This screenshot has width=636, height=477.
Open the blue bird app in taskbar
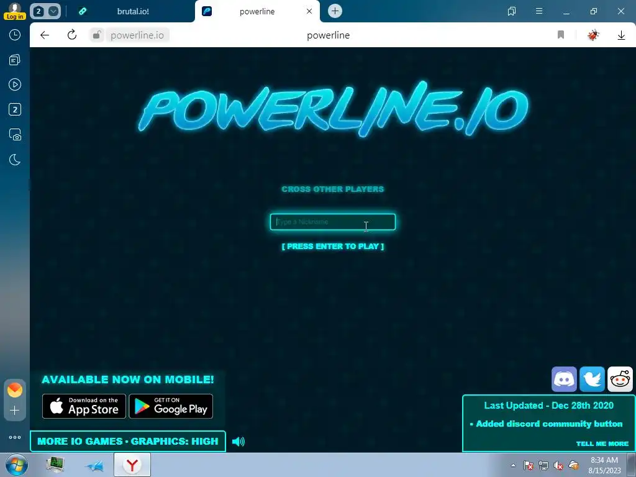94,466
